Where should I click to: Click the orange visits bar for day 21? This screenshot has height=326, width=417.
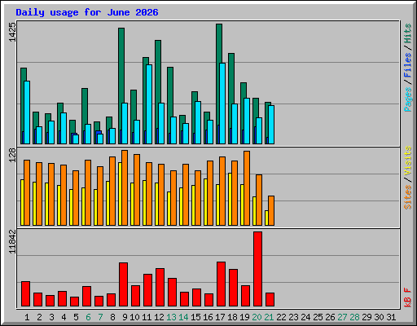[x=271, y=210]
